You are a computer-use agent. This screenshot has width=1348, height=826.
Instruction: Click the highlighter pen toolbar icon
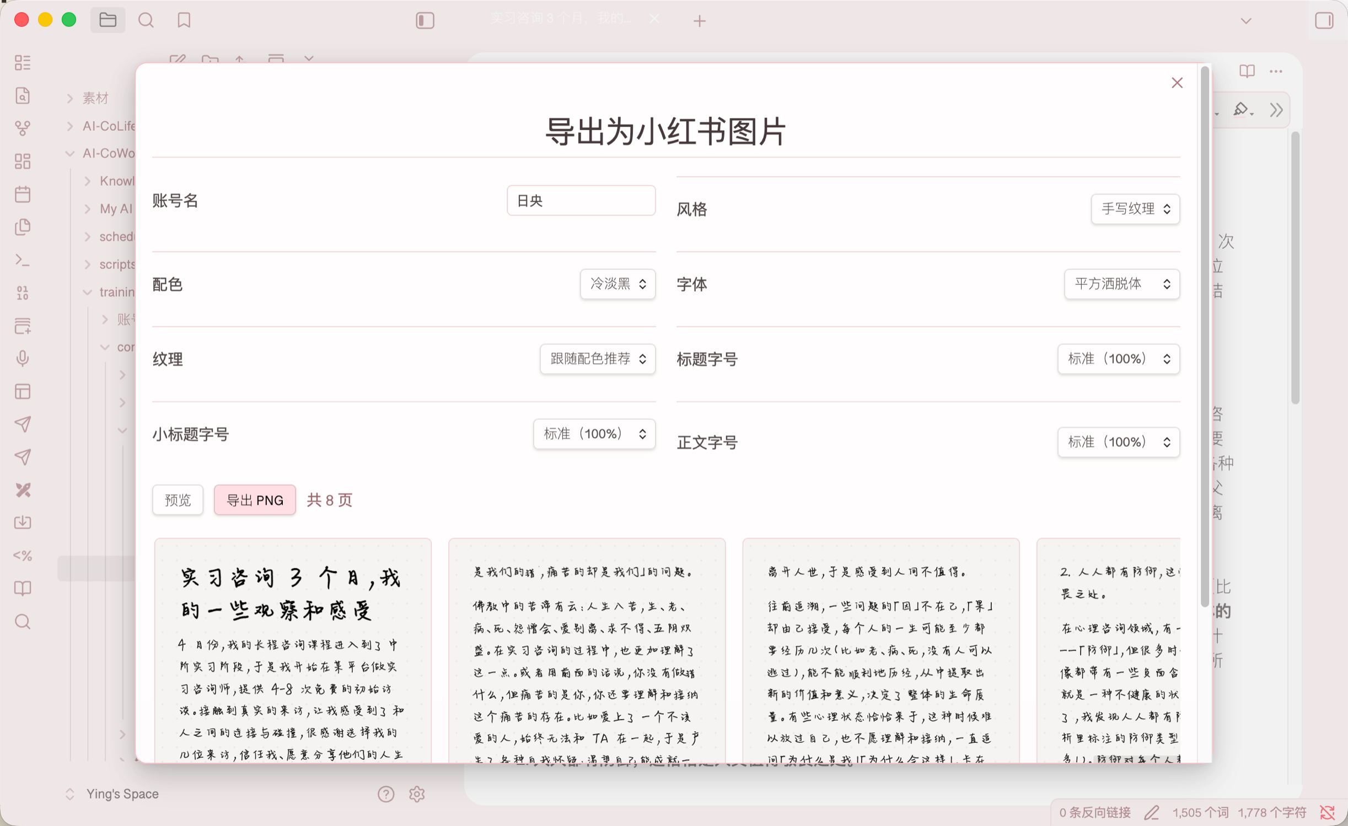tap(1242, 110)
